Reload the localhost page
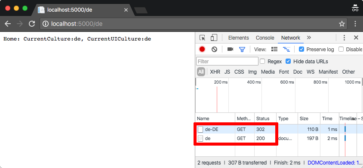Viewport: 363px width, 168px height. (32, 24)
